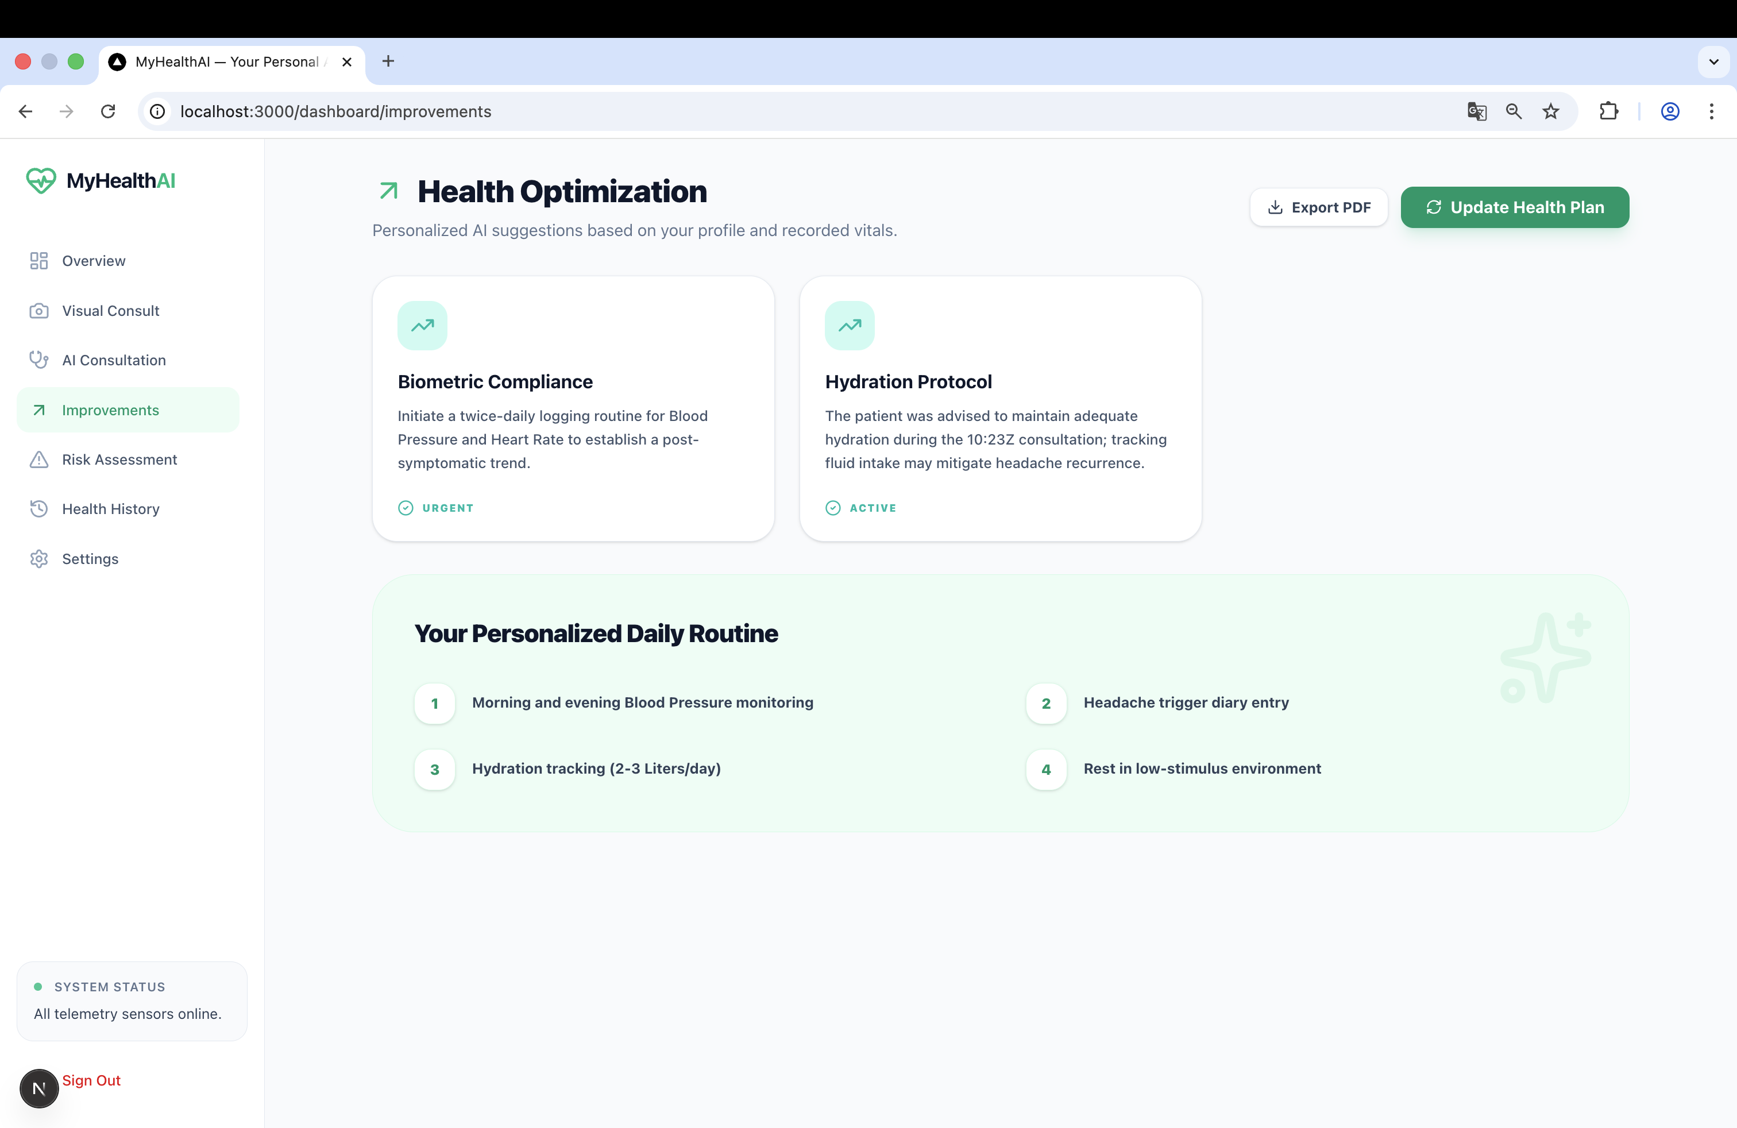Click the Settings gear icon
The height and width of the screenshot is (1128, 1737).
[x=38, y=559]
